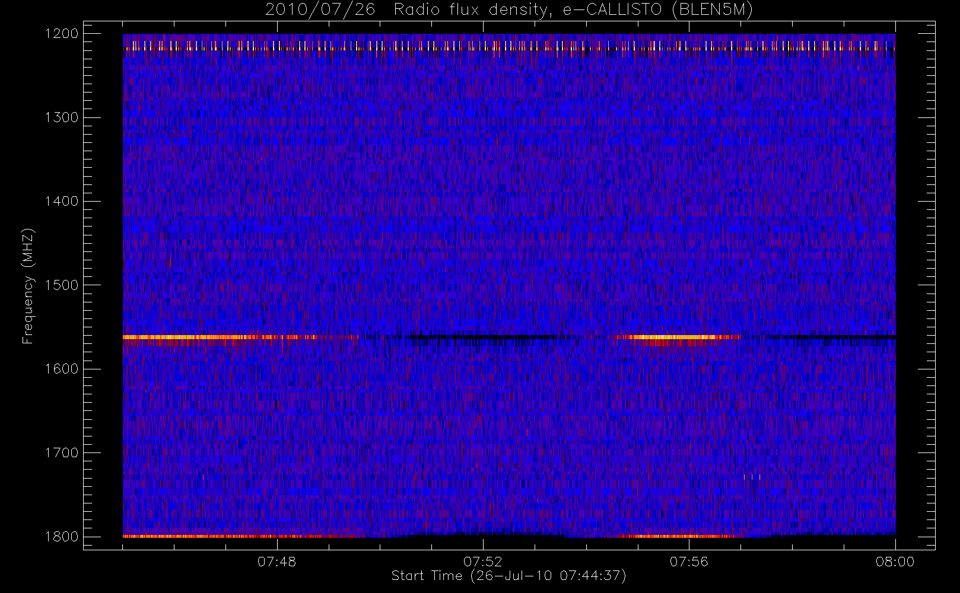960x593 pixels.
Task: Click the 07:56 time tick label
Action: [689, 561]
